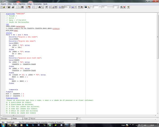Click the Cut scissors icon
This screenshot has width=159, height=127.
(17, 7)
